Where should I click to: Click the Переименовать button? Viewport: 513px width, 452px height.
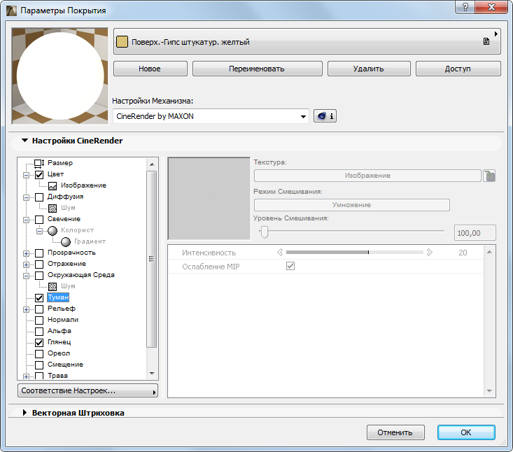(257, 69)
